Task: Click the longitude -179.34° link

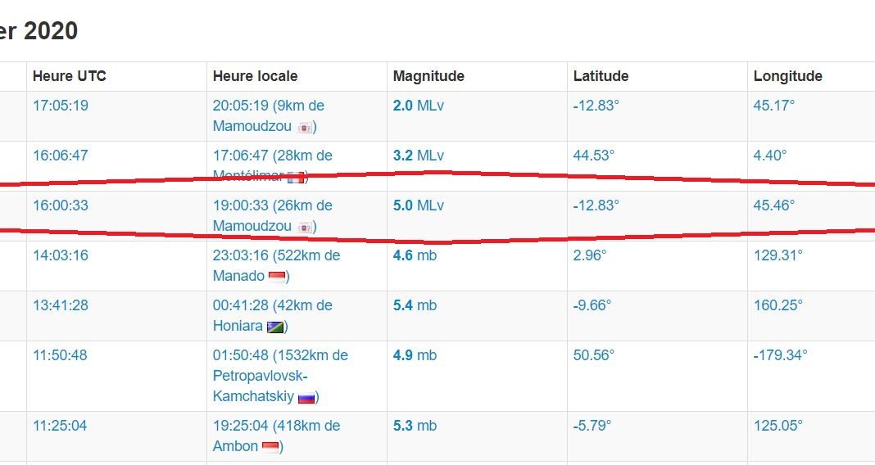Action: (x=780, y=354)
